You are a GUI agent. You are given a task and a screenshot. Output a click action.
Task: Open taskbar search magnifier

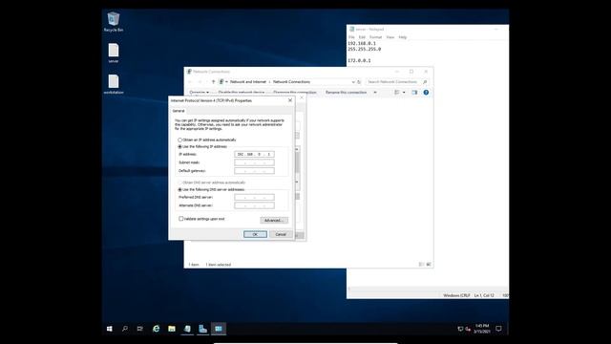tap(125, 329)
